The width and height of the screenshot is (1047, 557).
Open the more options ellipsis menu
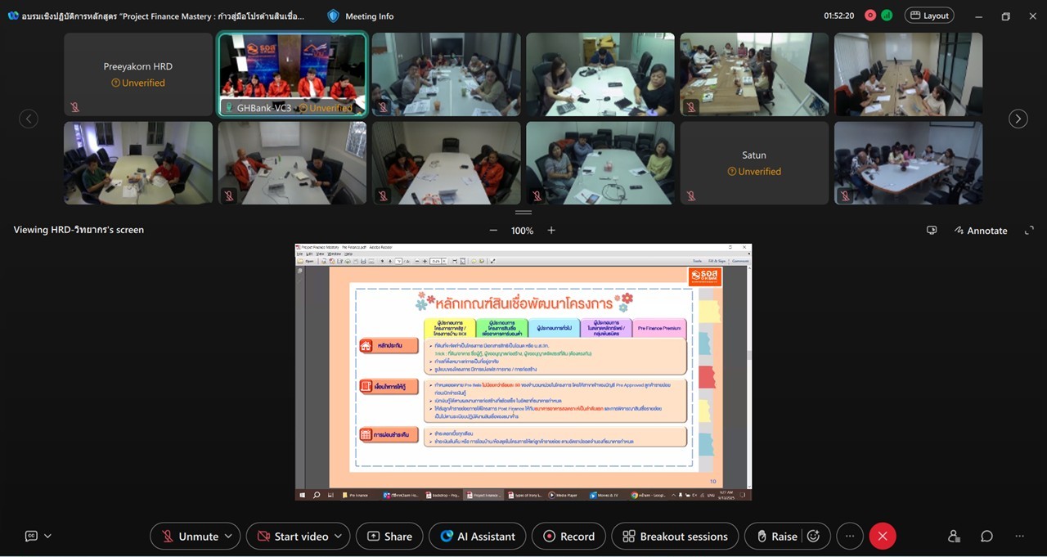pos(849,536)
